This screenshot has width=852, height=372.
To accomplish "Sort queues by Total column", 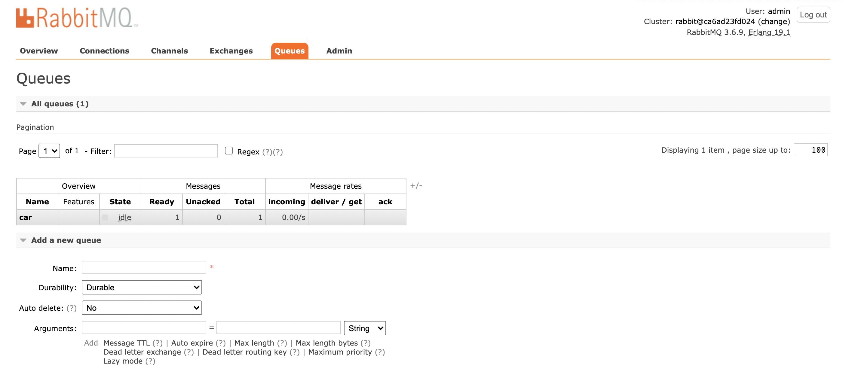I will (244, 202).
